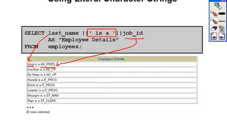Screen dimensions: 227x128
Task: Choose the thin black line width
Action: 222,21
